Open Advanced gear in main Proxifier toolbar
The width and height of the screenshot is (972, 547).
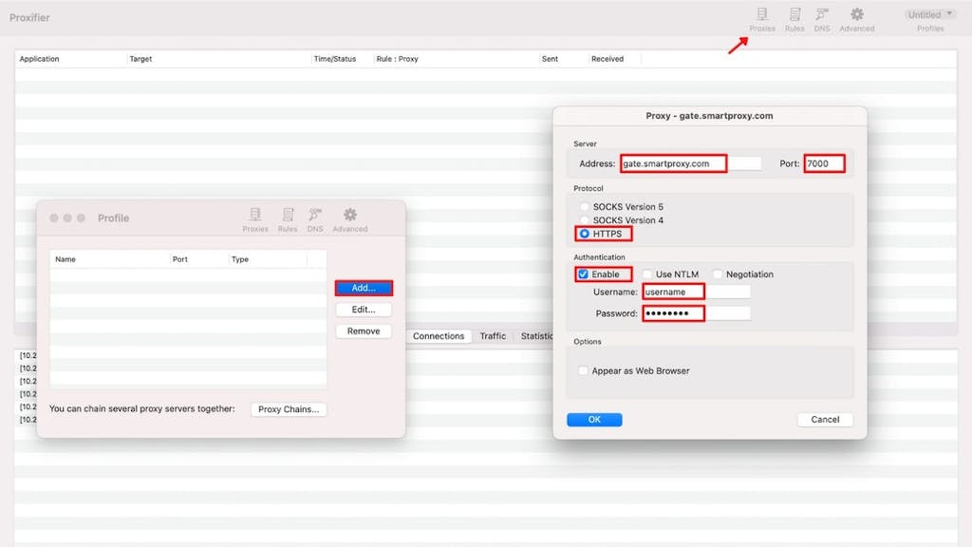[857, 19]
